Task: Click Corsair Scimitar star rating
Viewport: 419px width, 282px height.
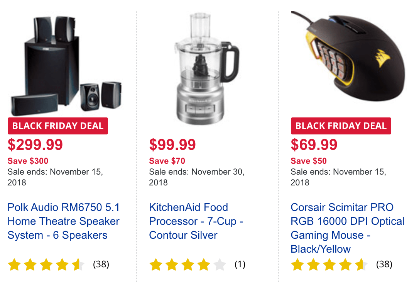Action: pyautogui.click(x=329, y=265)
